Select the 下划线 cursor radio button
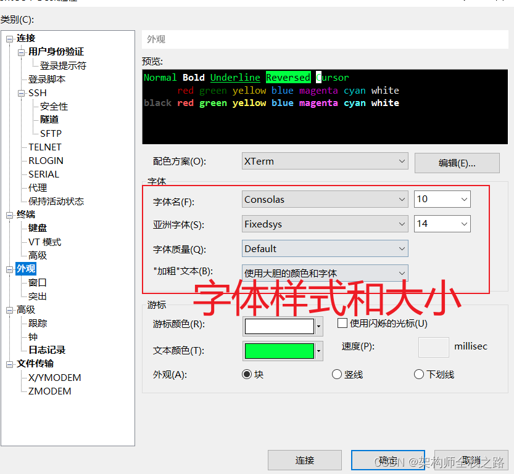The height and width of the screenshot is (474, 514). click(419, 374)
